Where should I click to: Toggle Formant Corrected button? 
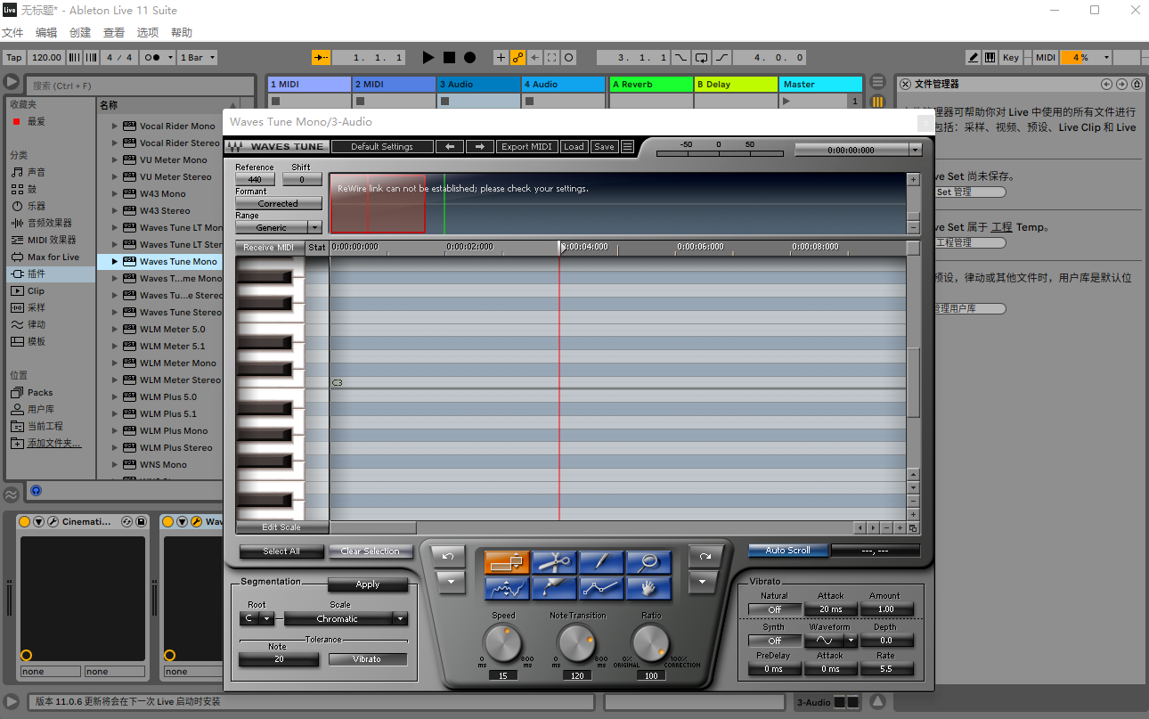click(278, 203)
